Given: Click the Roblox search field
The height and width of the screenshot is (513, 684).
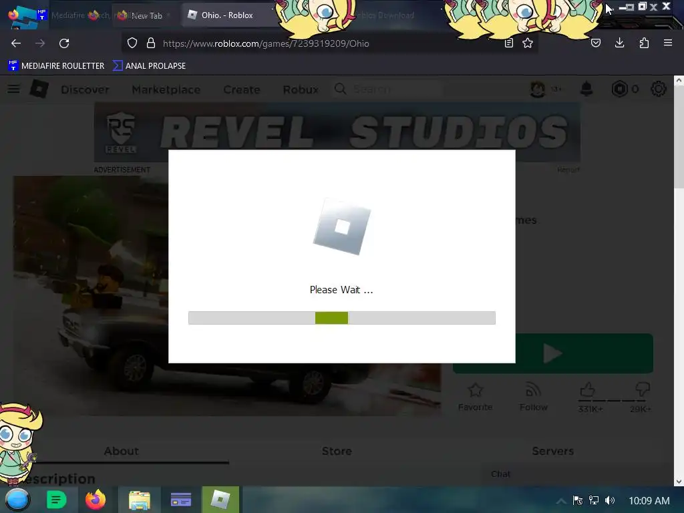Looking at the screenshot, I should coord(388,89).
